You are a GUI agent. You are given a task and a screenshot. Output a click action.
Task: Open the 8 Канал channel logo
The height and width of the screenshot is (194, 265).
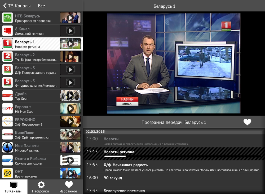click(x=7, y=31)
